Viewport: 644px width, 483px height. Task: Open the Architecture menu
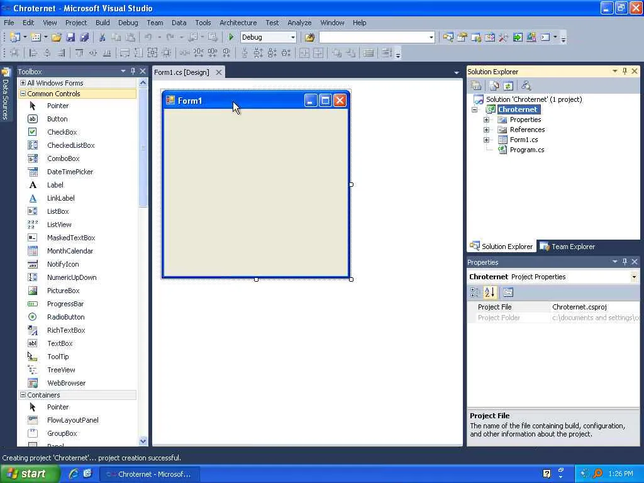pos(238,23)
